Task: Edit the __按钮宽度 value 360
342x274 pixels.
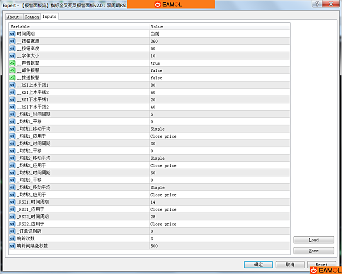Action: [x=220, y=41]
